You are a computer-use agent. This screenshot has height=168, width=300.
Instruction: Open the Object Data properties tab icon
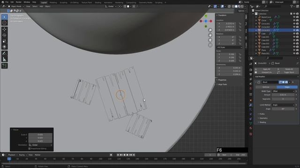click(251, 123)
